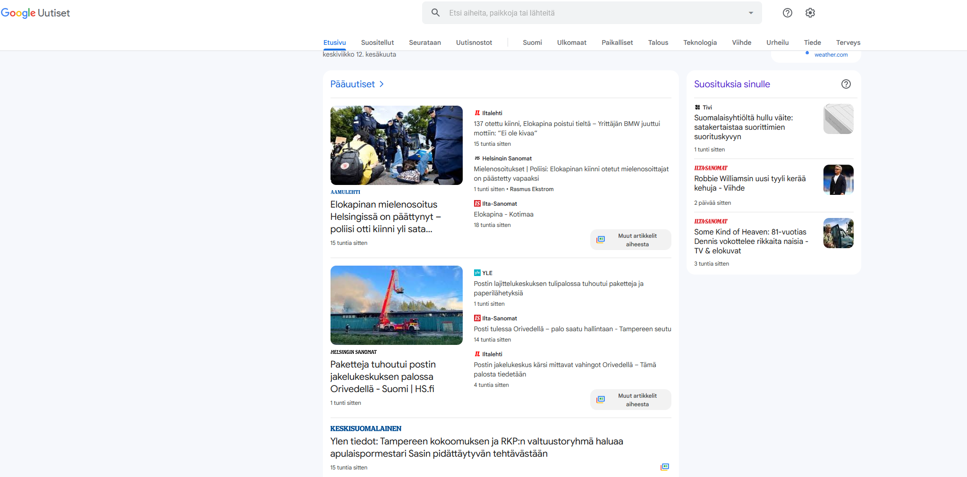This screenshot has height=477, width=967.
Task: Open the Pääuutiset section heading
Action: point(352,84)
